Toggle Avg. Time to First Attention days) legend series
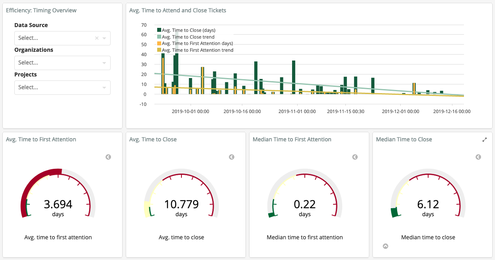Screen dimensions: 495x260 click(195, 43)
